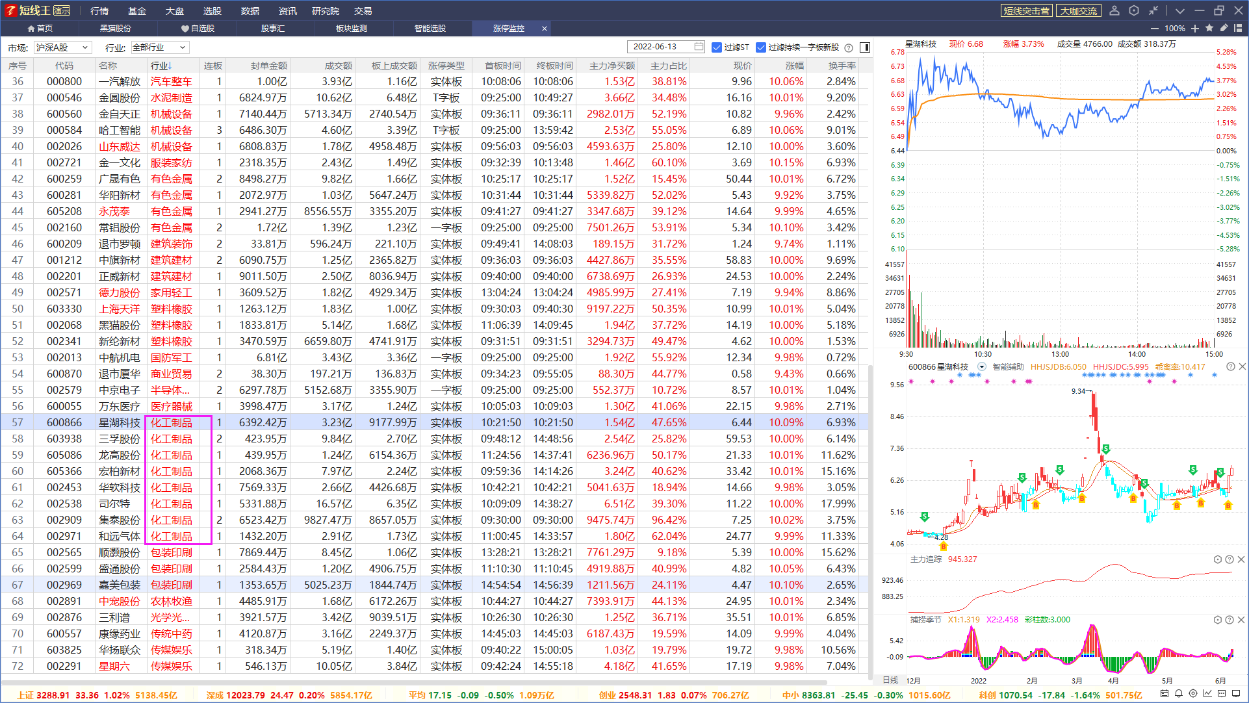Open status bar target circle icon

[x=1193, y=694]
